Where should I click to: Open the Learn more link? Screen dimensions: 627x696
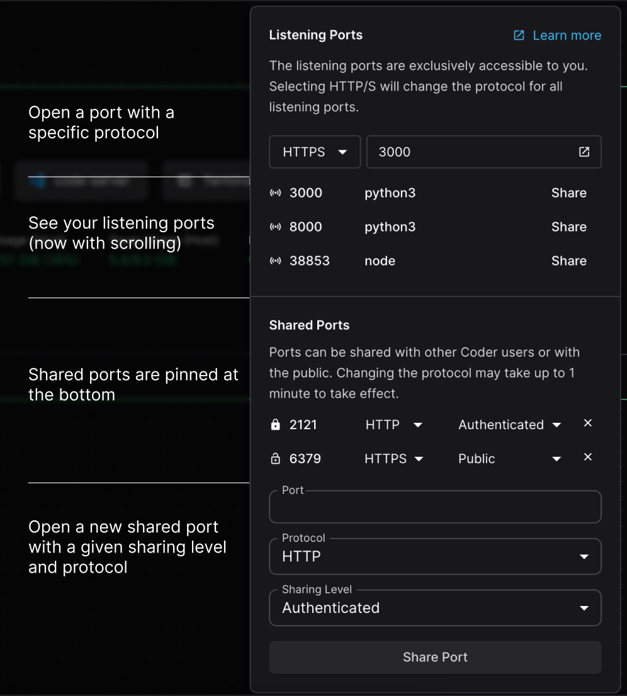(566, 35)
